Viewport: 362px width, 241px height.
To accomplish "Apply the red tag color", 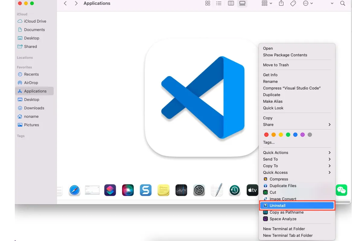I will coord(266,135).
